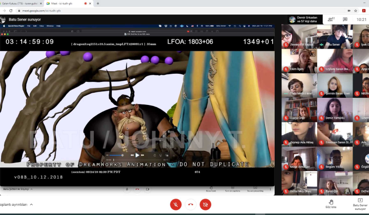Select Batu Sener participant video tile

[x=335, y=36]
